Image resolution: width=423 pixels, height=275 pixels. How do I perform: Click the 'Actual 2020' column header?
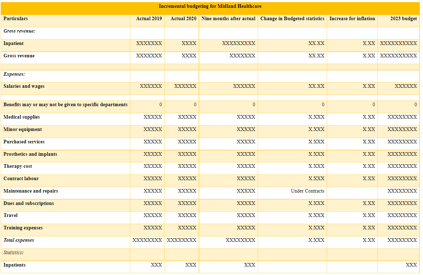(x=183, y=19)
